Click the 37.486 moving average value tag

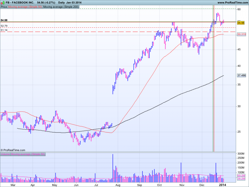tap(242, 75)
